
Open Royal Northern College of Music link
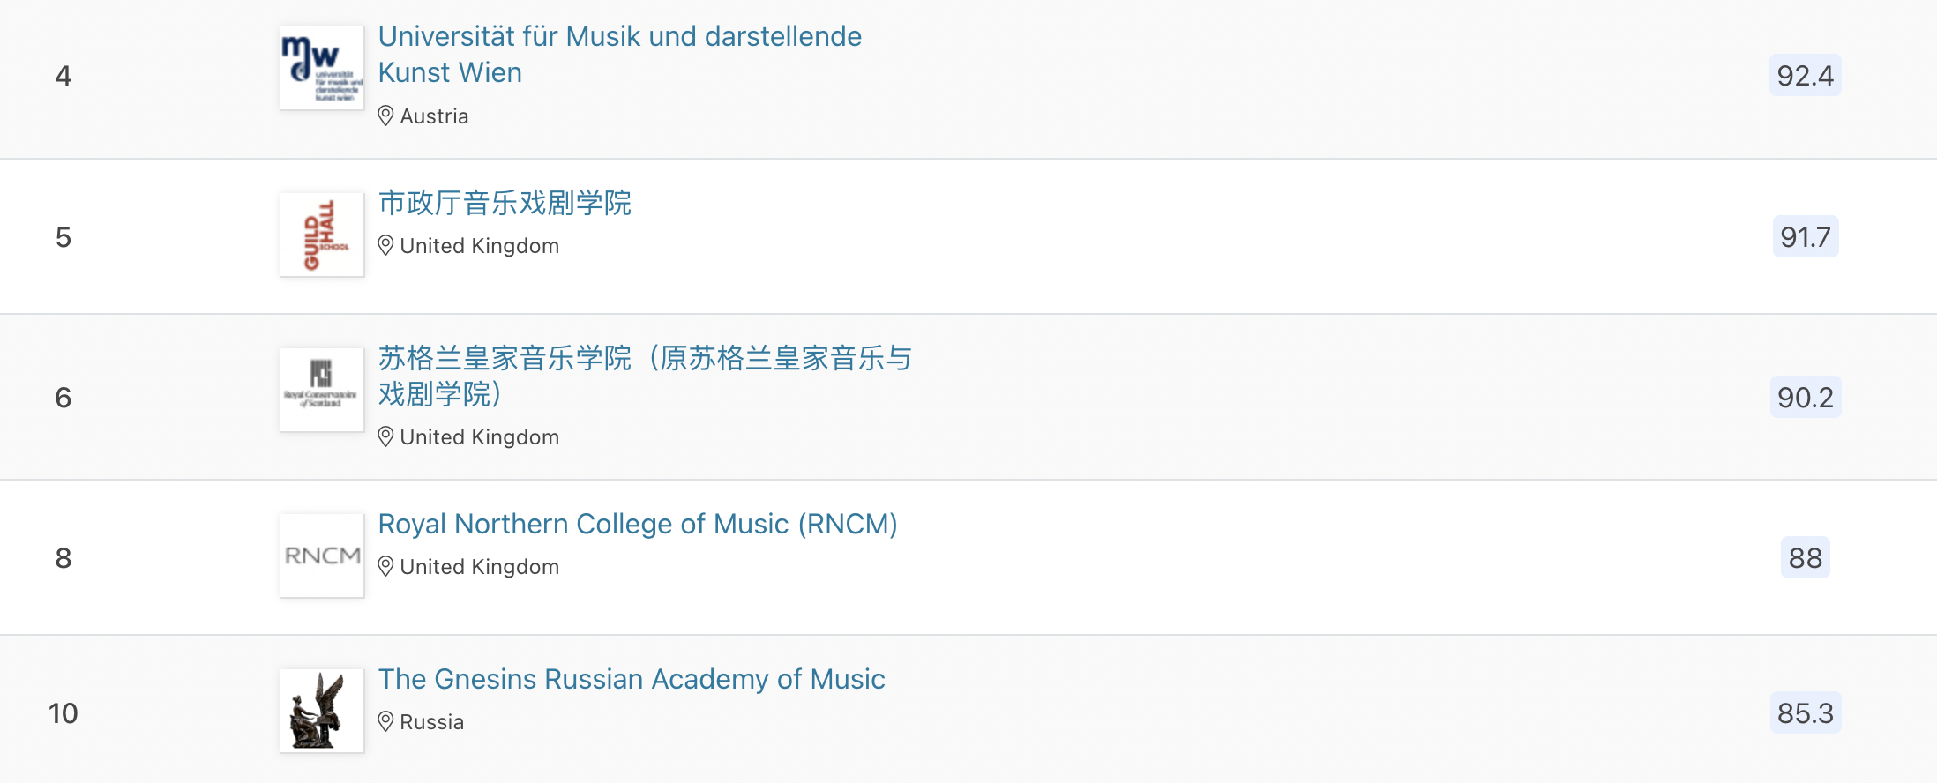638,524
